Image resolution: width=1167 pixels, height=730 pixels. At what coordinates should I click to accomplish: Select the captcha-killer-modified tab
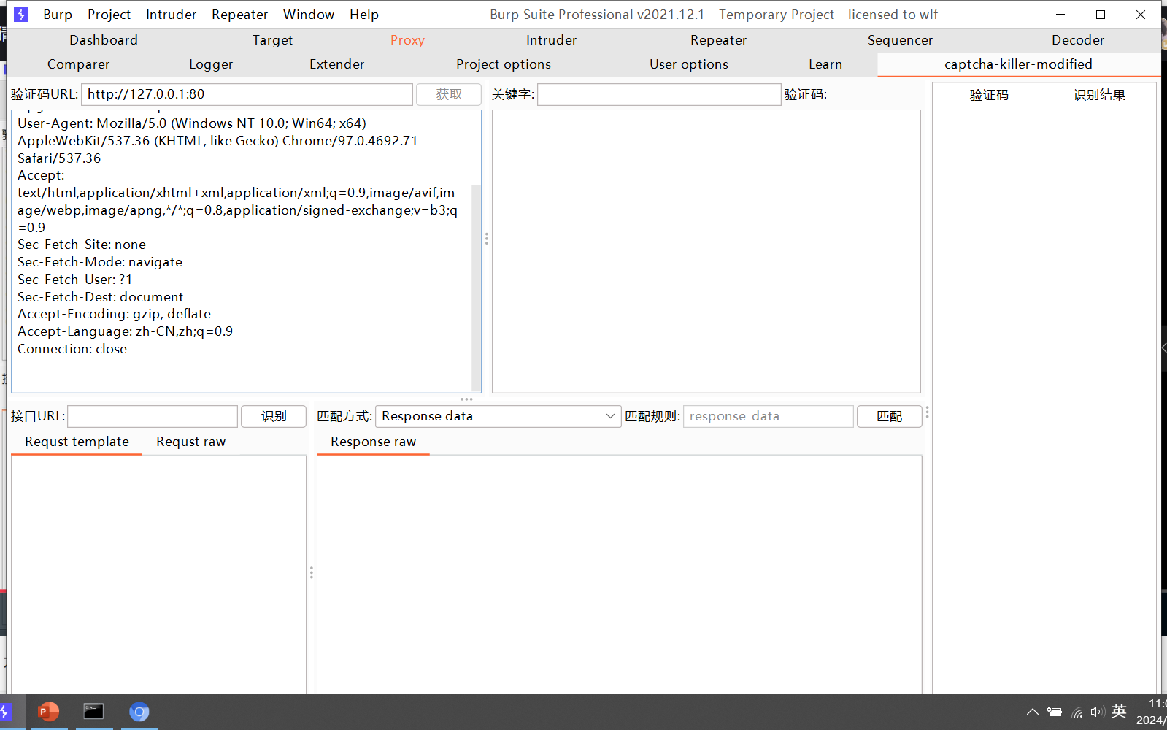(1018, 64)
